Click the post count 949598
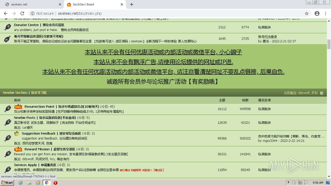 pyautogui.click(x=245, y=109)
